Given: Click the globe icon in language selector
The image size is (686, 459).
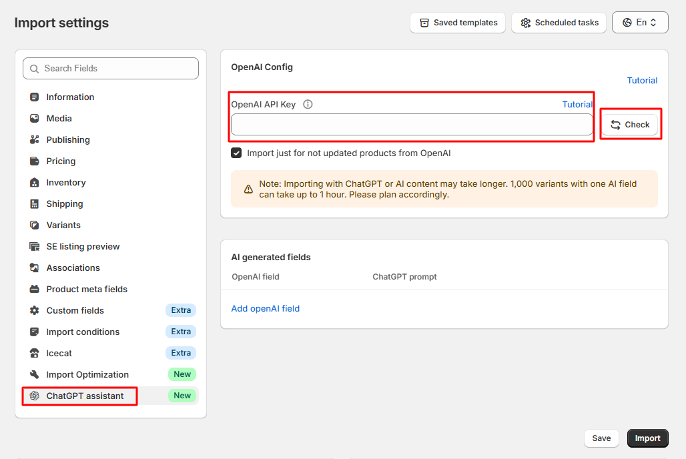Looking at the screenshot, I should pyautogui.click(x=627, y=23).
